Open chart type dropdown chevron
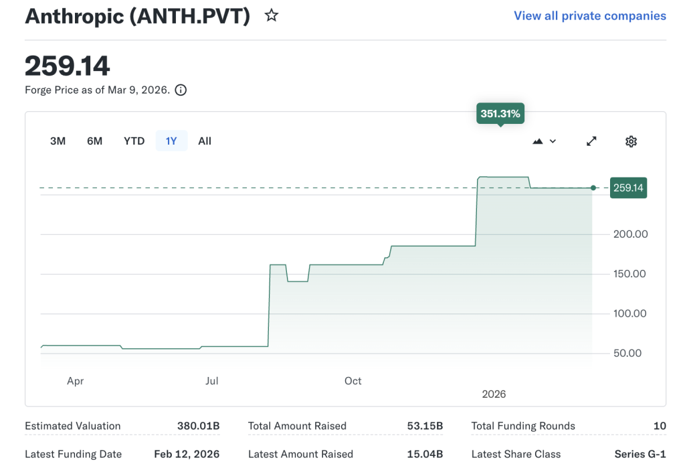 (553, 141)
